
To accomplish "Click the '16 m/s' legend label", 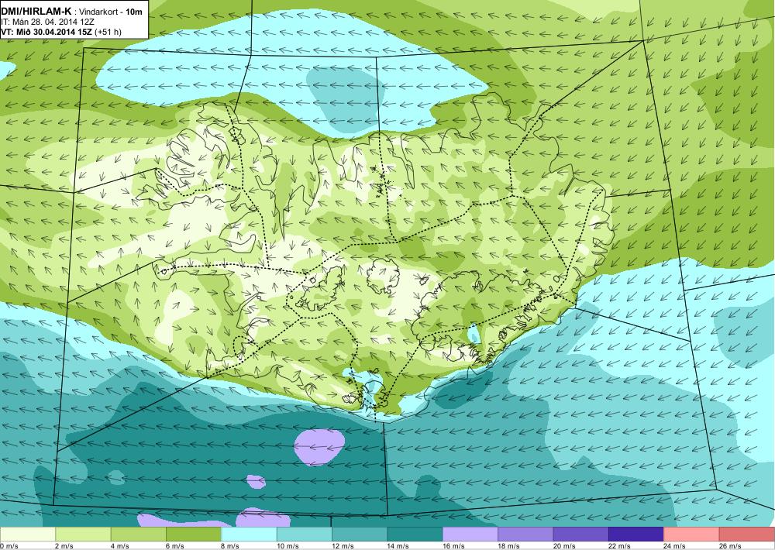I will [453, 546].
